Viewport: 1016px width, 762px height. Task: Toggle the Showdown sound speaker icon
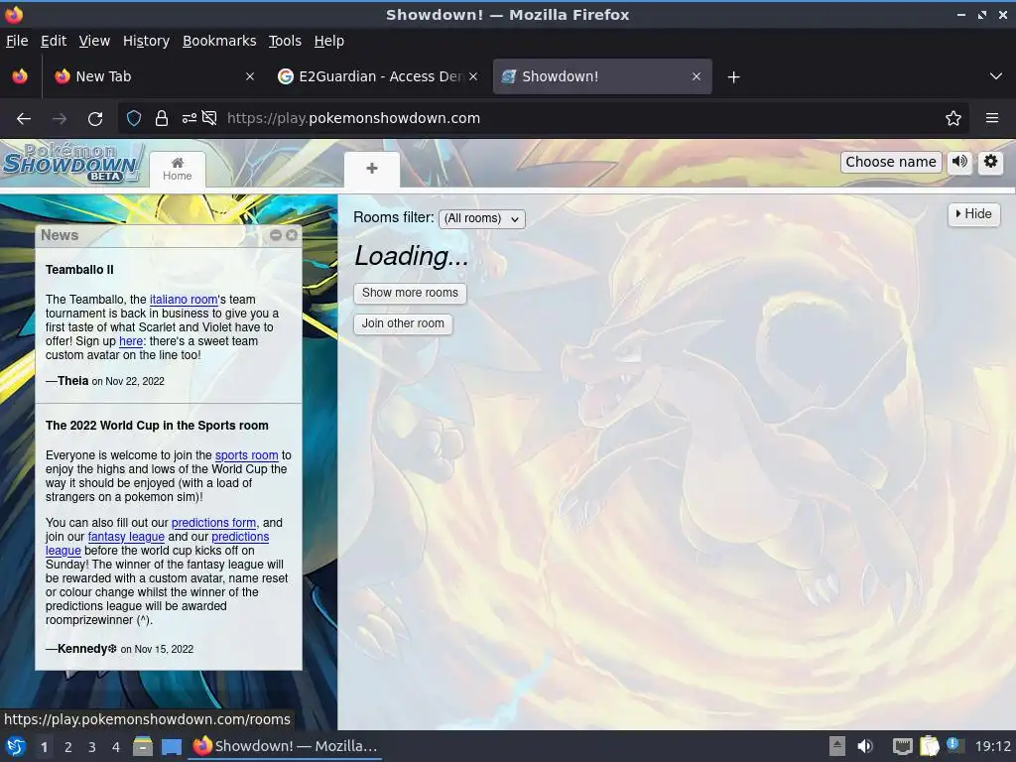pos(959,162)
